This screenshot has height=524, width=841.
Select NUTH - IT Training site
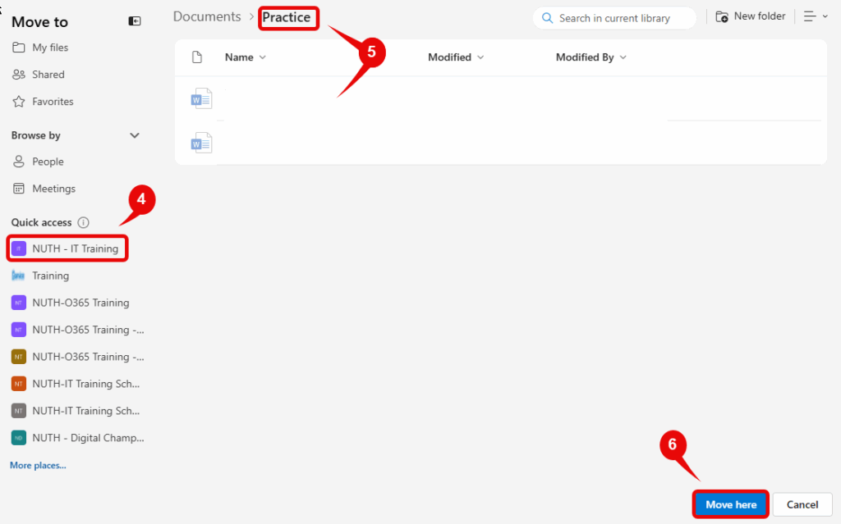click(75, 248)
